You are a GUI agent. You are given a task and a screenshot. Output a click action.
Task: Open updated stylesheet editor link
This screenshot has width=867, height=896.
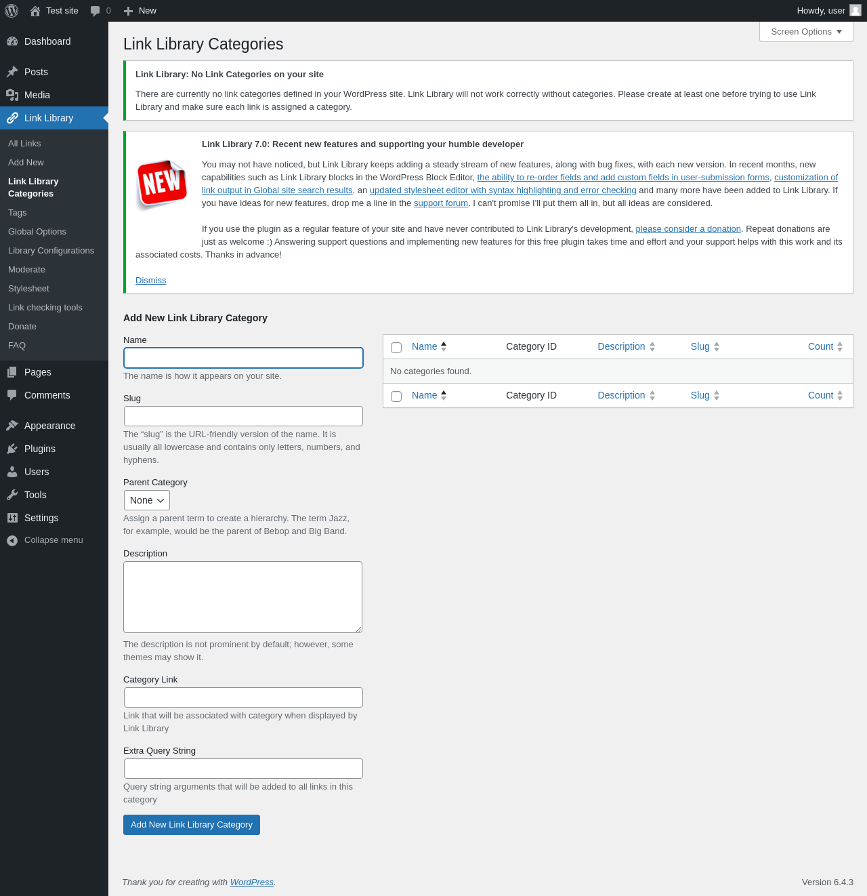[503, 190]
